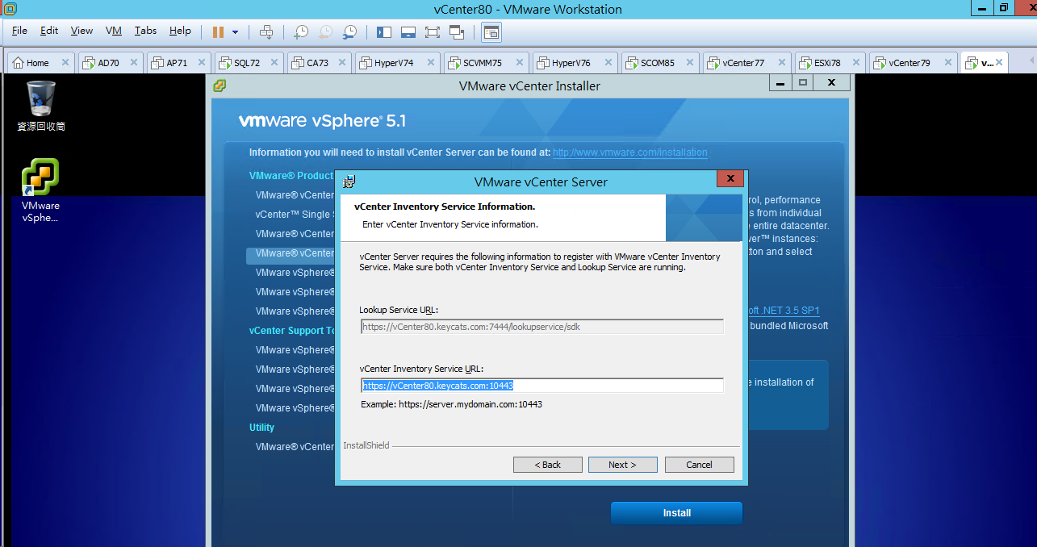Click Next in the vCenter Server dialog
The width and height of the screenshot is (1037, 547).
[622, 465]
